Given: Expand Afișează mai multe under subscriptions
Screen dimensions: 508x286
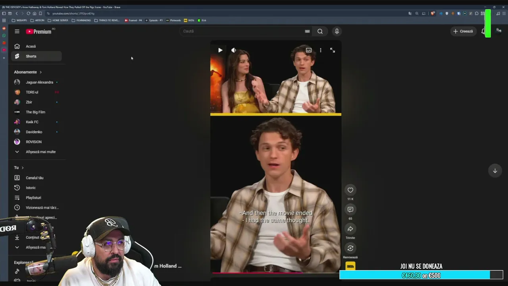Looking at the screenshot, I should pos(36,152).
